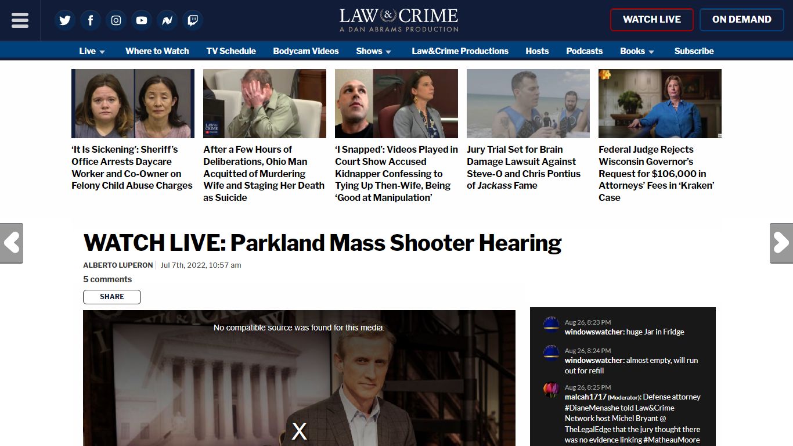Click windowswatcher avatar on 8:23 PM message
The image size is (793, 446).
click(551, 325)
